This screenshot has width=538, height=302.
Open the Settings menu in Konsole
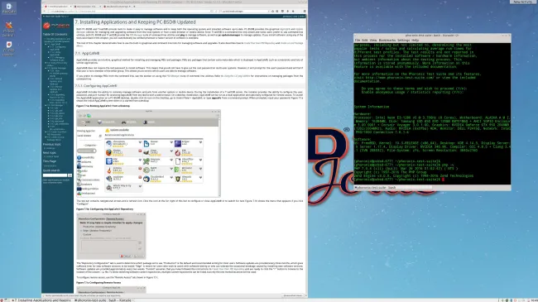[404, 41]
